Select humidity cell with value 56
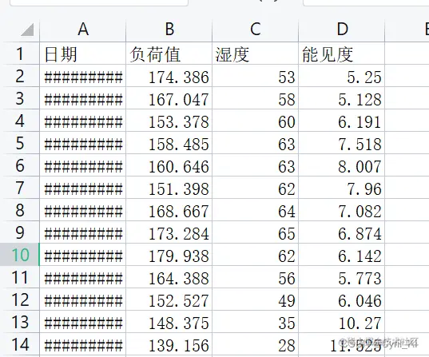Screen dimensions: 429x357 point(255,277)
